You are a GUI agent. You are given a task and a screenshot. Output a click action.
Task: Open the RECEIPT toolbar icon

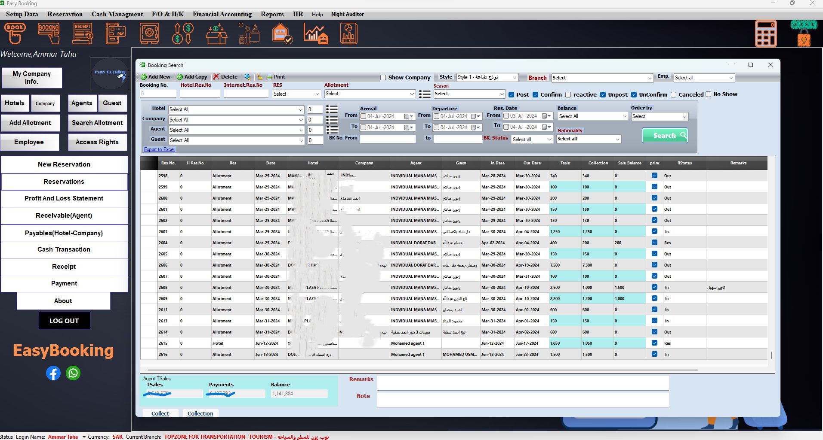click(x=83, y=33)
